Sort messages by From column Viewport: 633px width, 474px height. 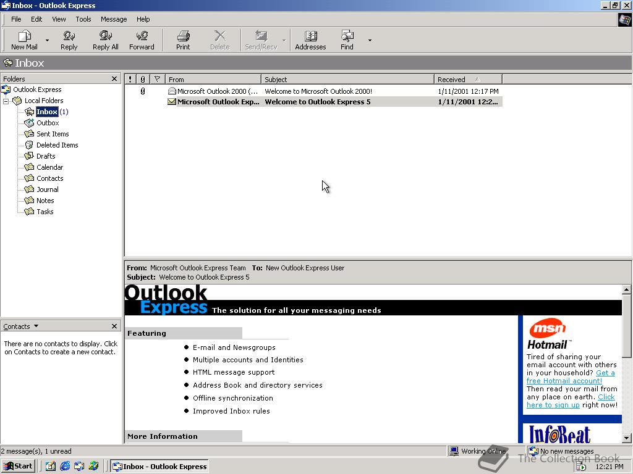[213, 80]
